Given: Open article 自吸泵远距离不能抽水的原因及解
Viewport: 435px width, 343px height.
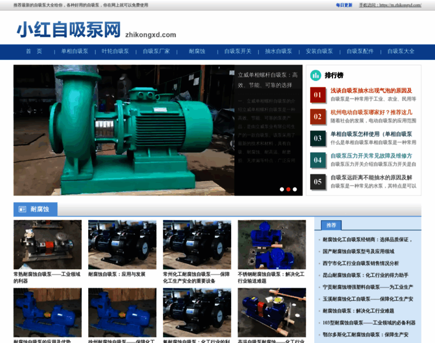Looking at the screenshot, I should [371, 177].
